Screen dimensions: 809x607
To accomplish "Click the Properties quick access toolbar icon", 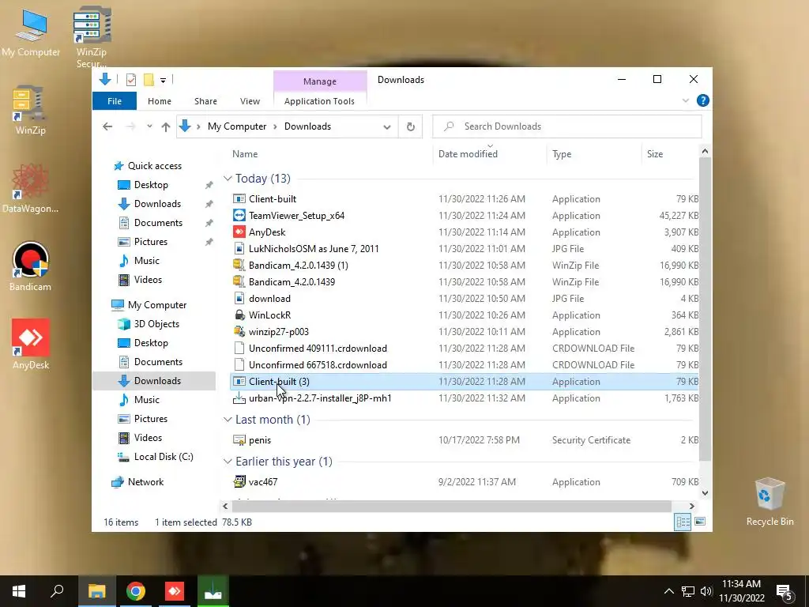I will (131, 80).
